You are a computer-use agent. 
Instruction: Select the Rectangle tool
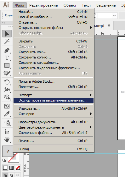7,65
